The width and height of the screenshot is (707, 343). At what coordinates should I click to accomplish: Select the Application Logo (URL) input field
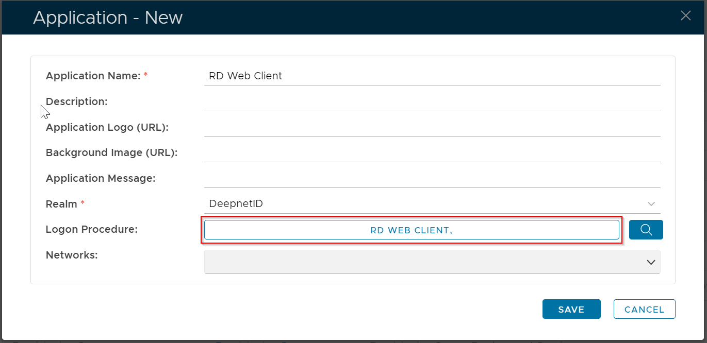click(x=432, y=128)
